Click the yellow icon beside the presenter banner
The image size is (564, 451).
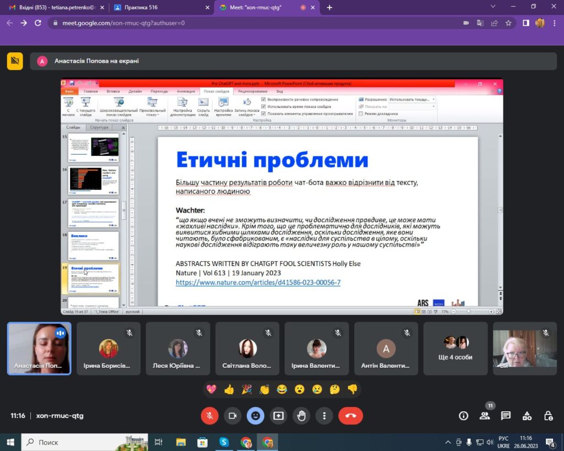click(x=15, y=61)
